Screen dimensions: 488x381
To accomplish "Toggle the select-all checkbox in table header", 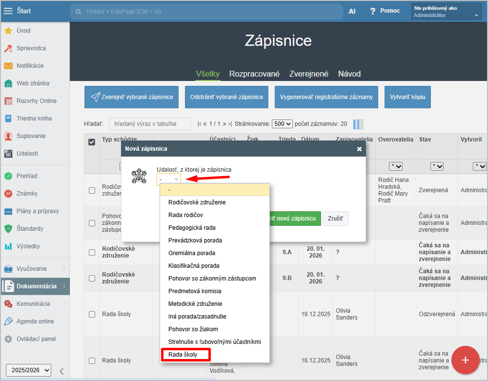I will point(92,142).
